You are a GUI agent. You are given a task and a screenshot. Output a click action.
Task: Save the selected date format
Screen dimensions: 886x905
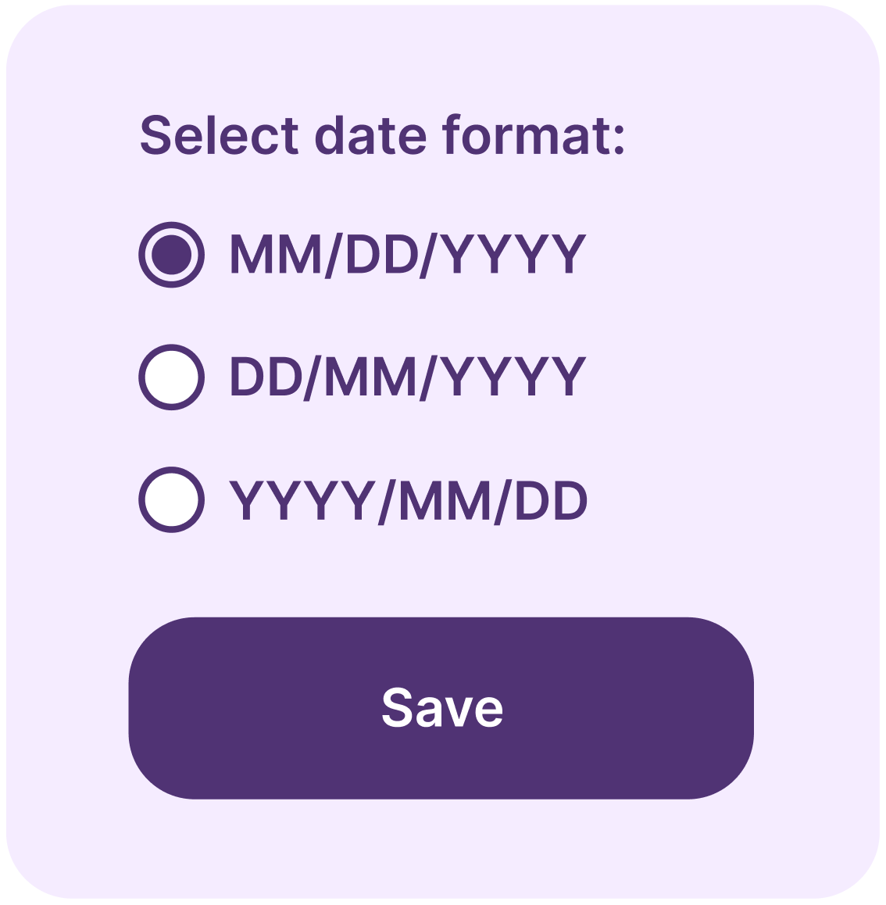point(441,708)
